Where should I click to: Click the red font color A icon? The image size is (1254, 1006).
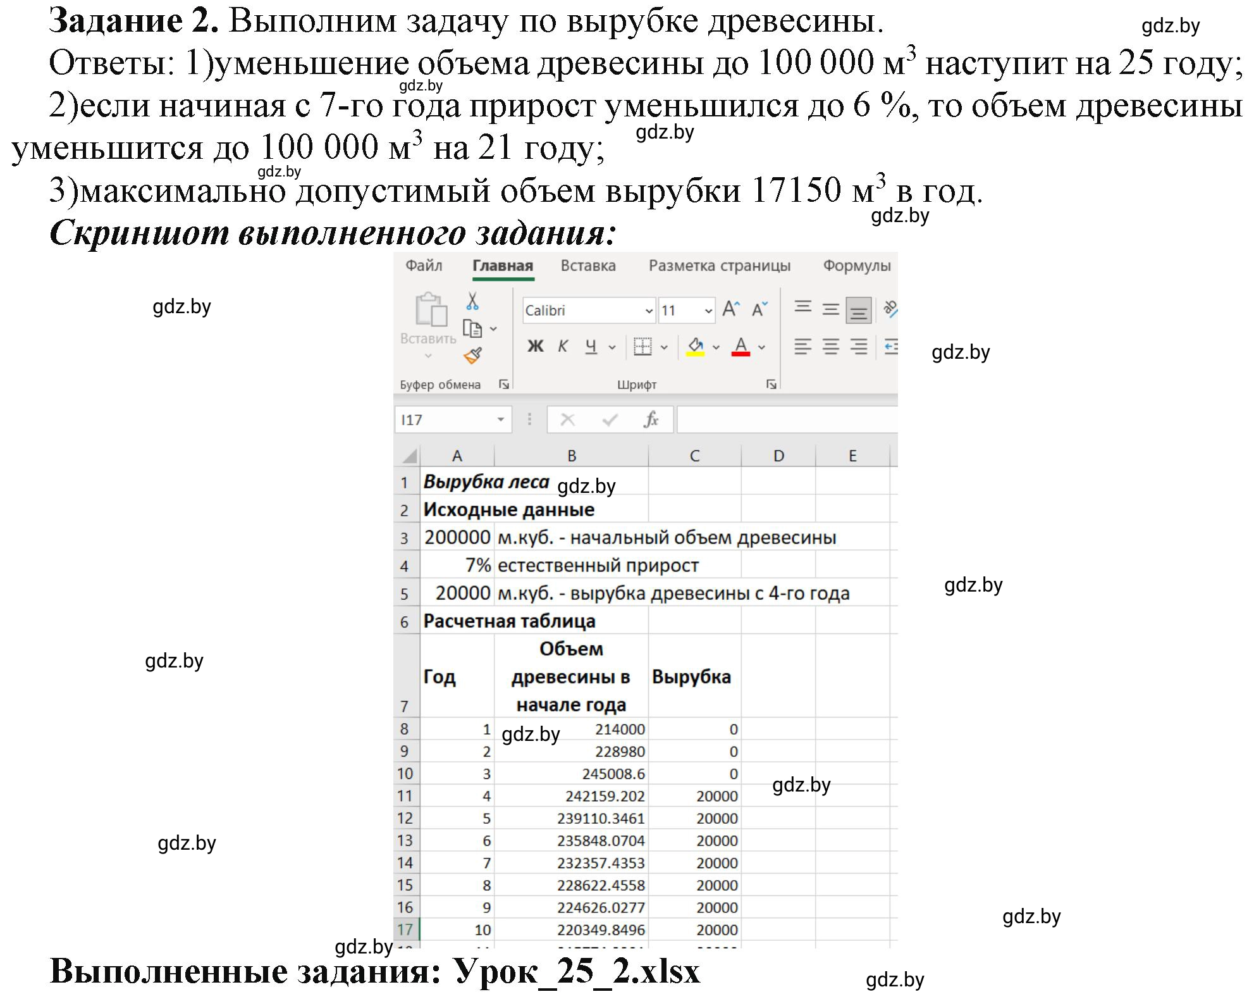tap(741, 347)
